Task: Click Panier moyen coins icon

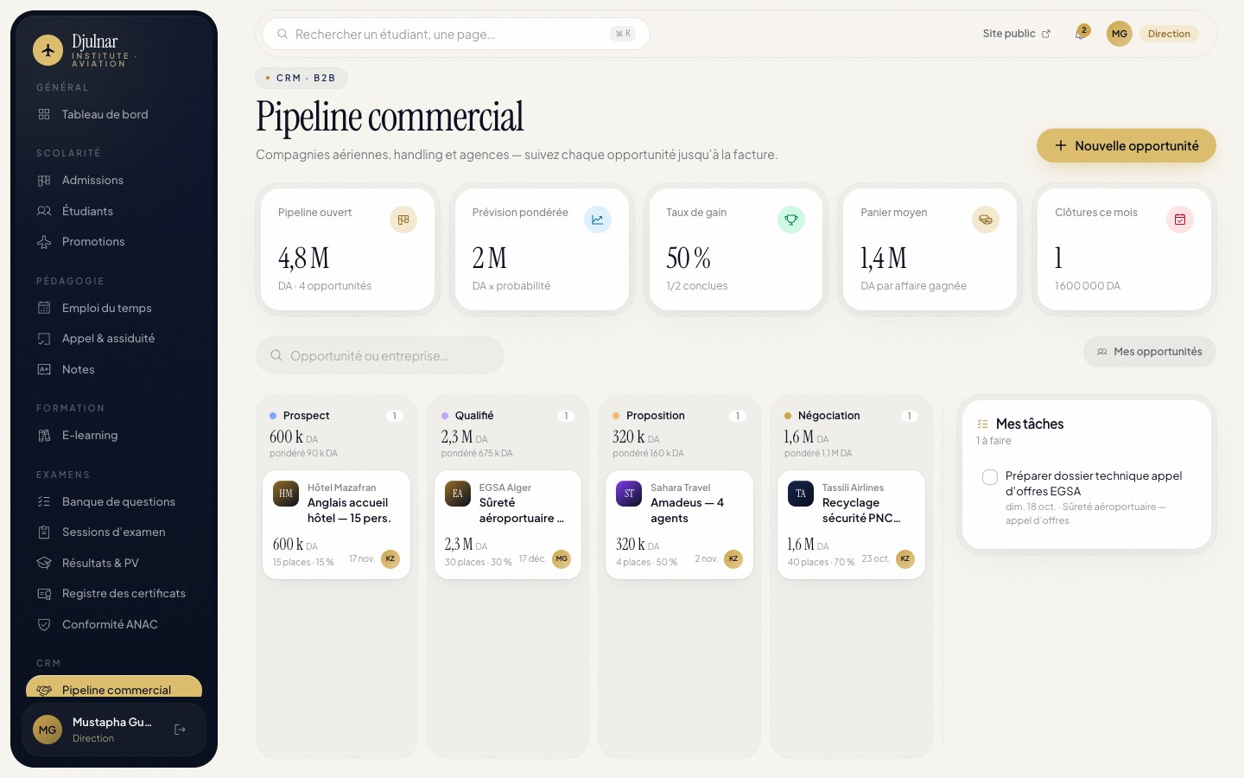Action: tap(986, 220)
